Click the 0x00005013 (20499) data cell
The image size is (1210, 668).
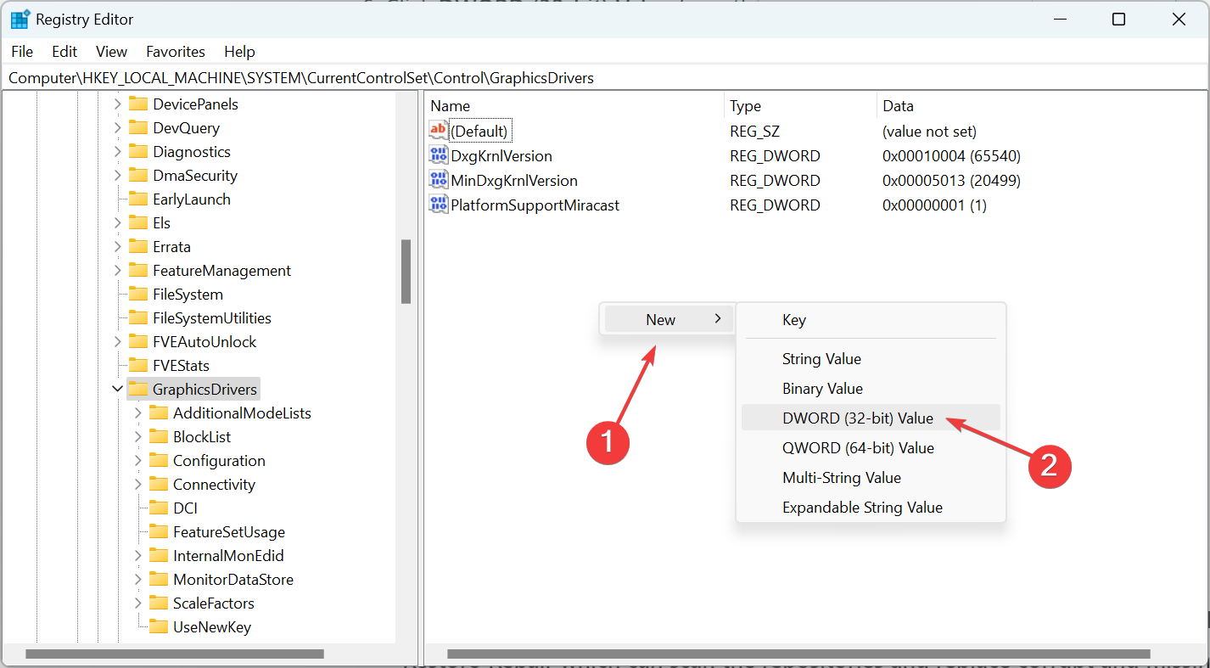[x=951, y=181]
